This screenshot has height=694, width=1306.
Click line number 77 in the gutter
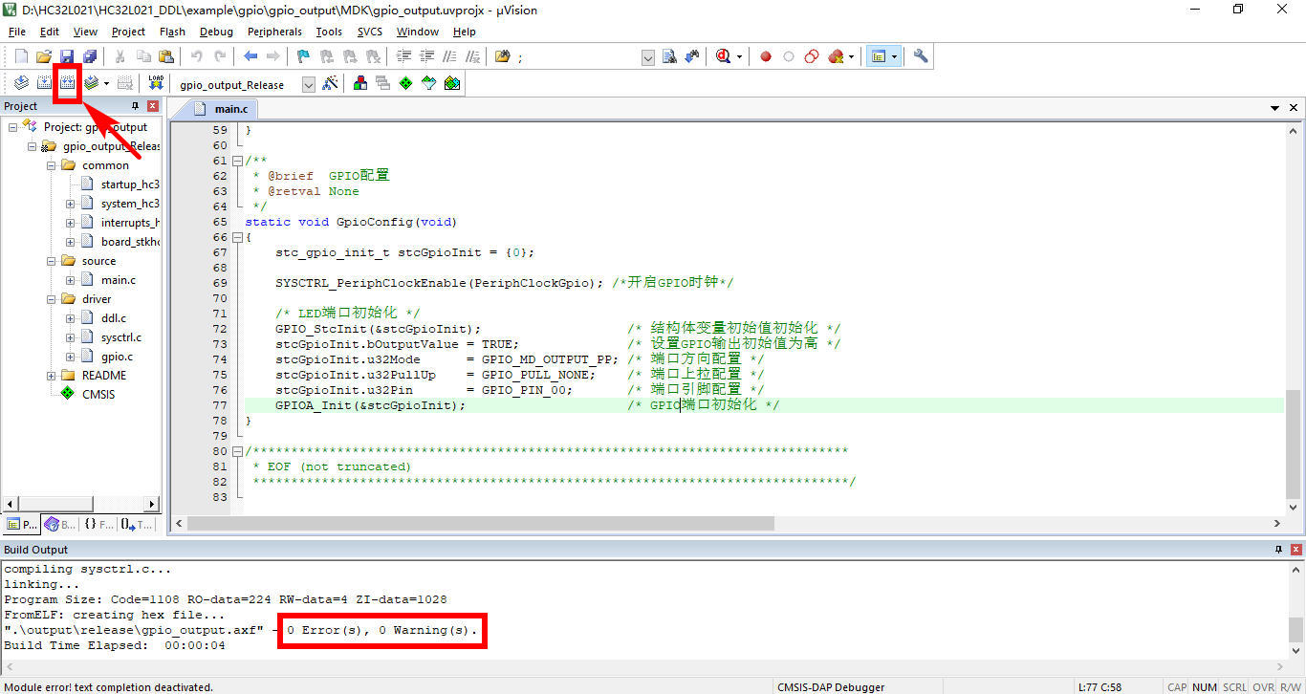pyautogui.click(x=220, y=405)
